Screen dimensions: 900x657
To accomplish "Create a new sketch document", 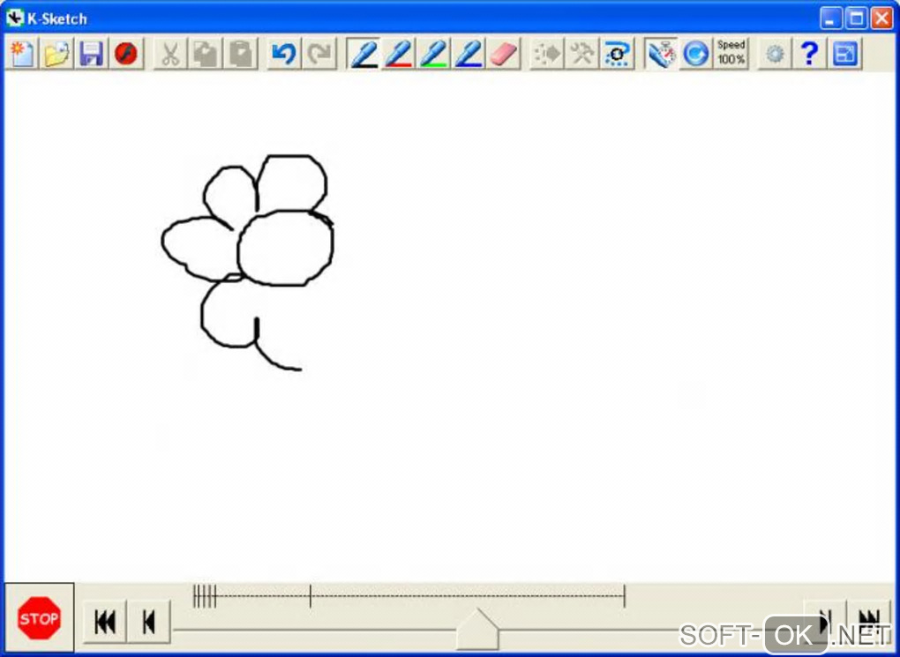I will click(22, 55).
